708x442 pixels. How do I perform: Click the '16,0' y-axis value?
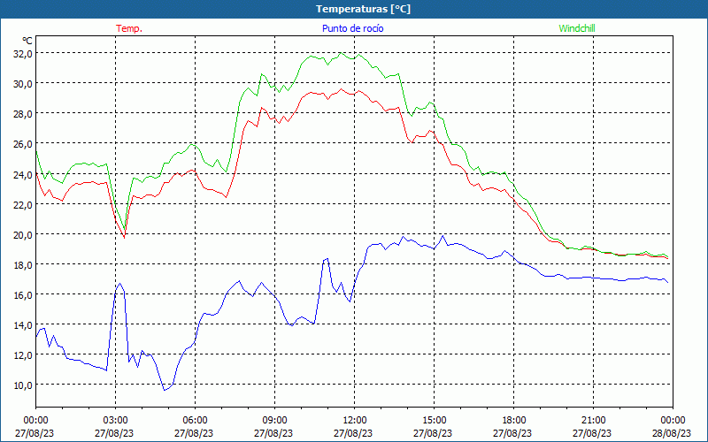[x=23, y=295]
